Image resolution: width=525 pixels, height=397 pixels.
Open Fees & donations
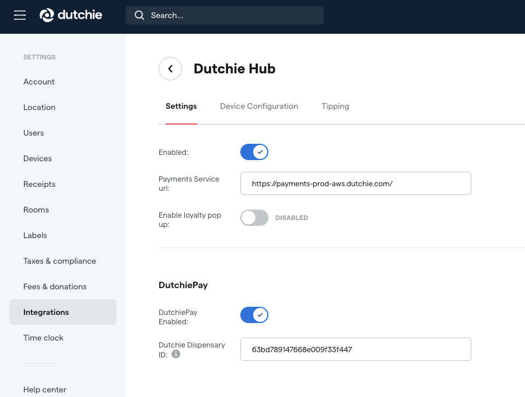coord(55,287)
